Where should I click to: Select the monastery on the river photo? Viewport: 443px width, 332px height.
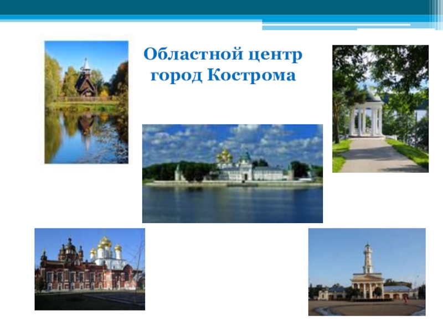coord(232,174)
